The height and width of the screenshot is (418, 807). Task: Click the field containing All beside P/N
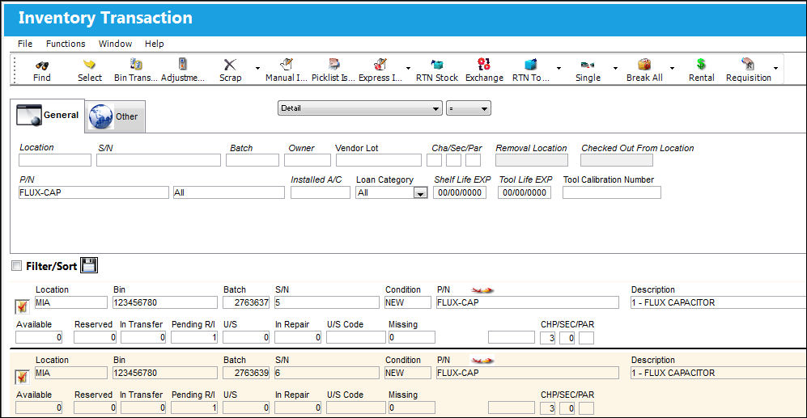228,192
